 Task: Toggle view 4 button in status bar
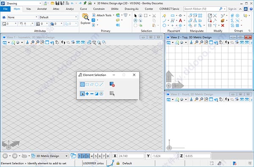click(x=92, y=156)
